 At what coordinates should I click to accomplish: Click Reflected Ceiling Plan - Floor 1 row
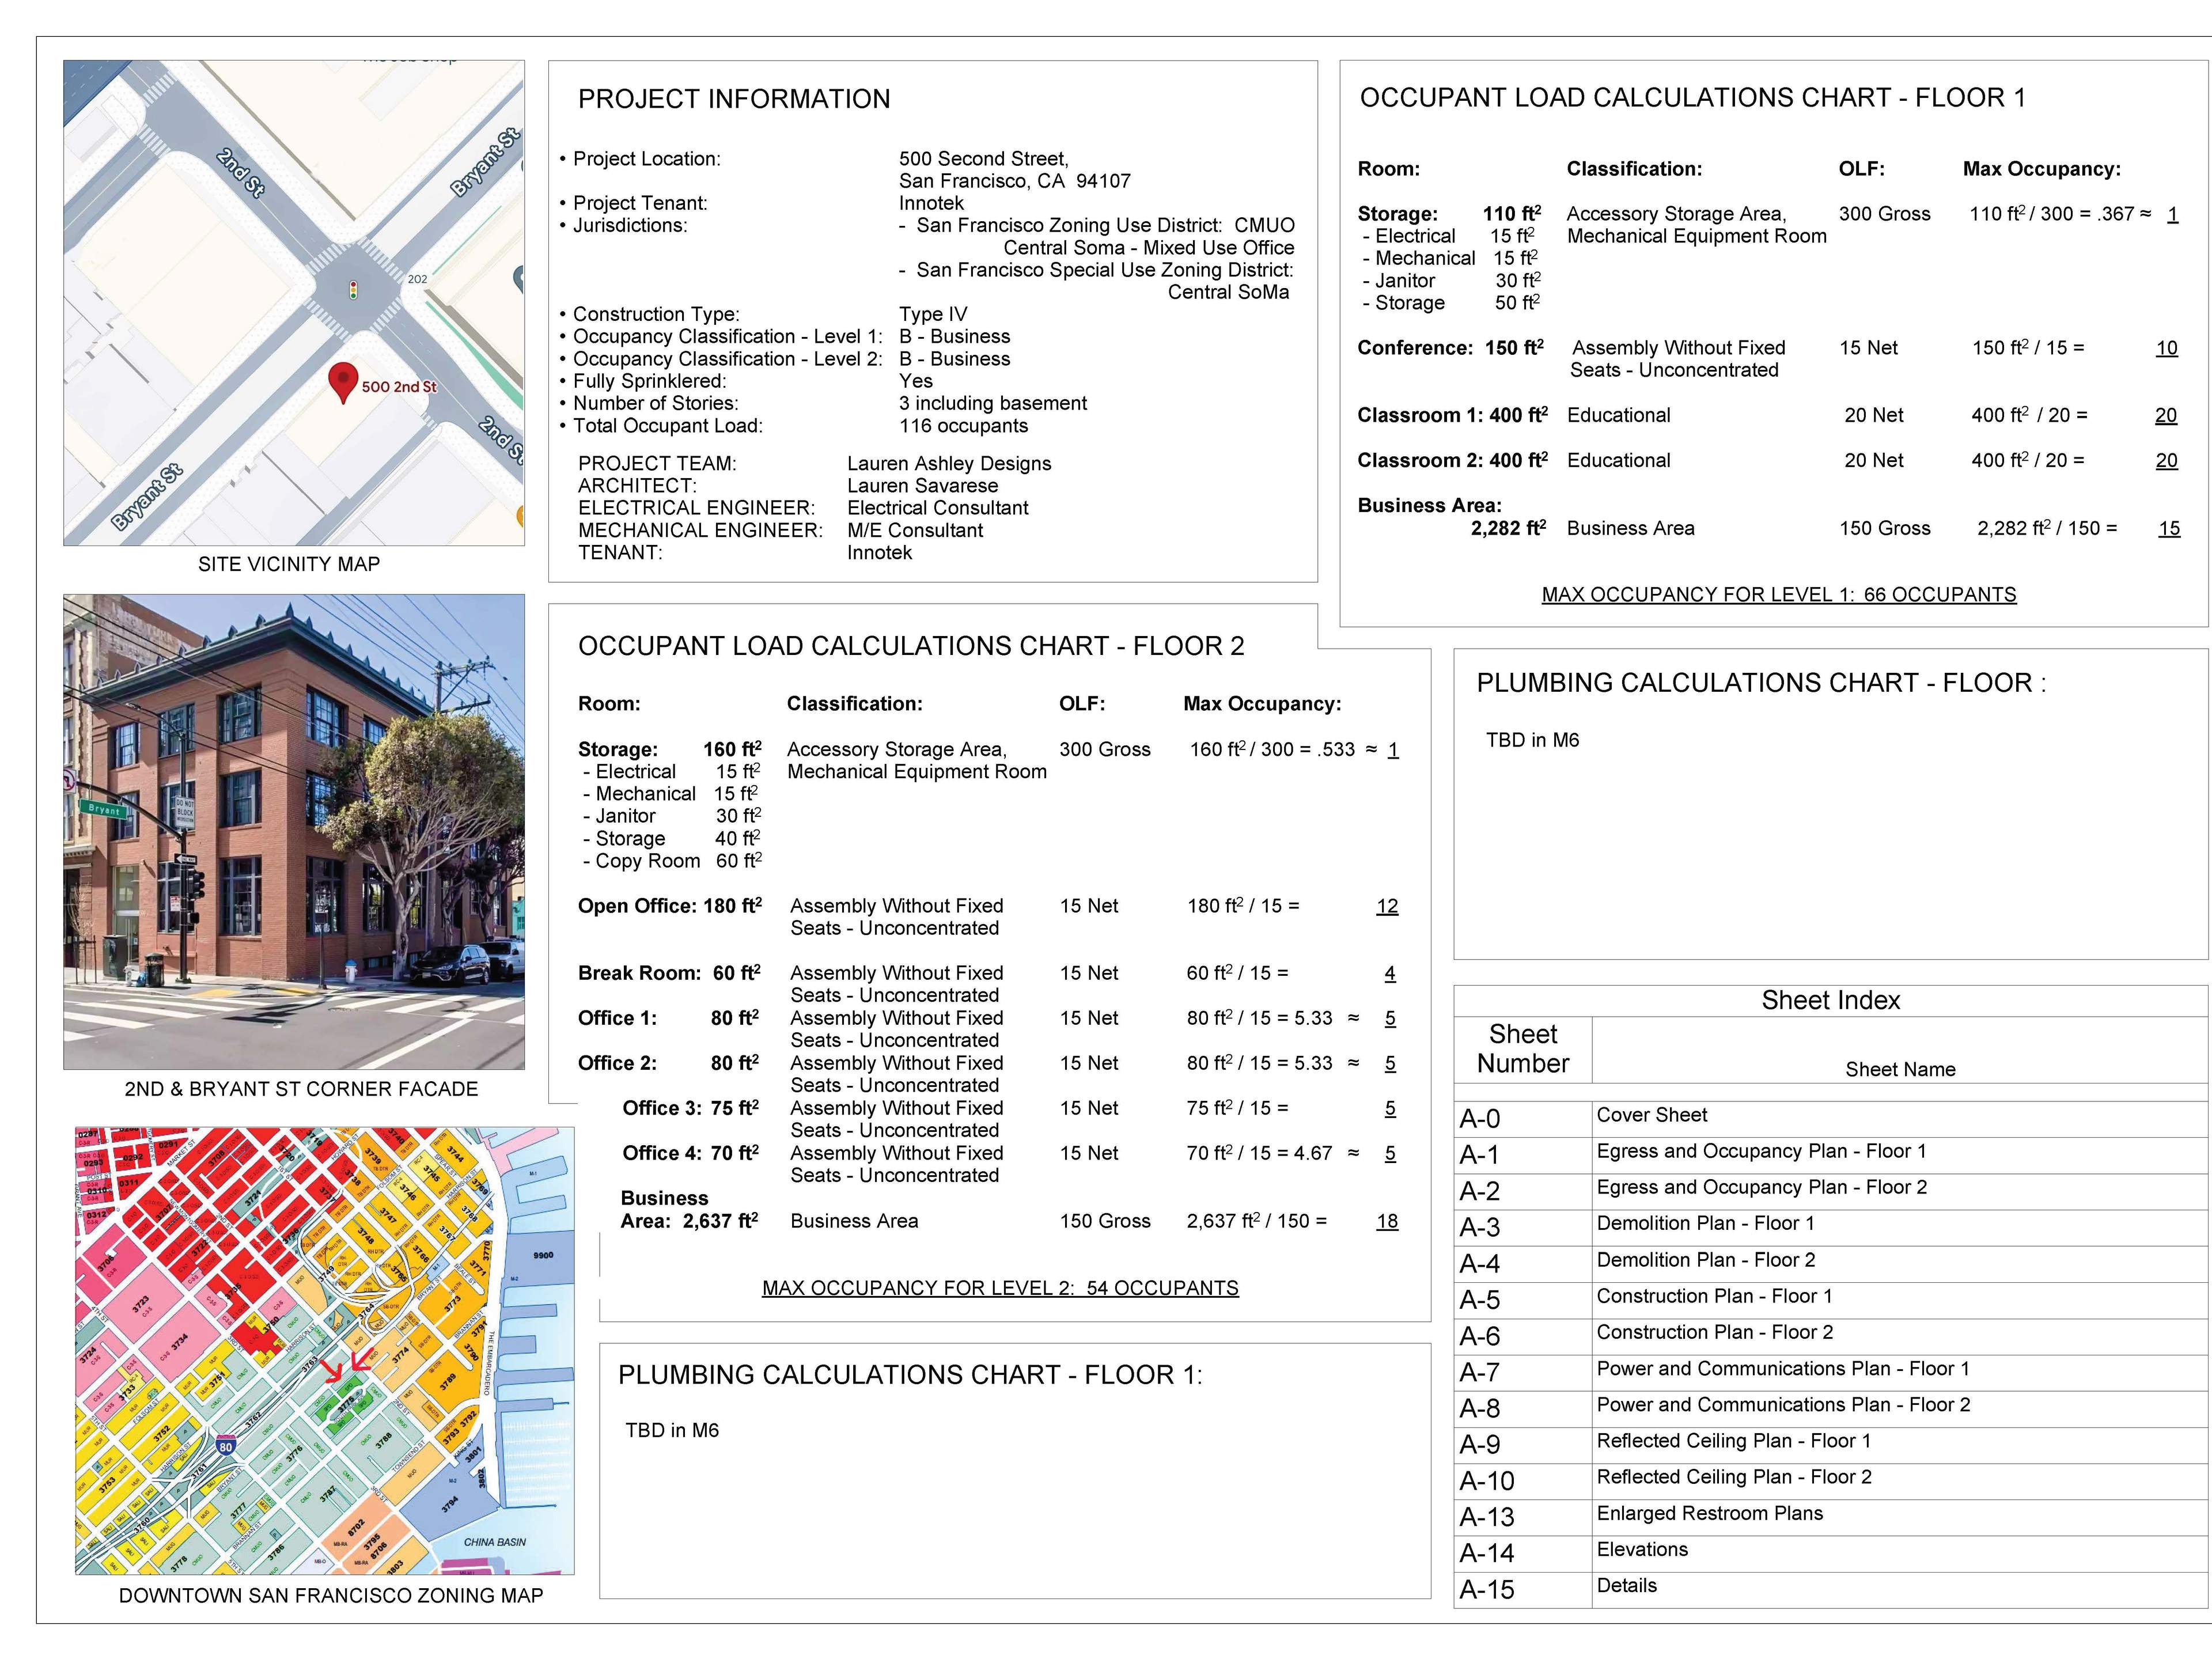1733,1442
